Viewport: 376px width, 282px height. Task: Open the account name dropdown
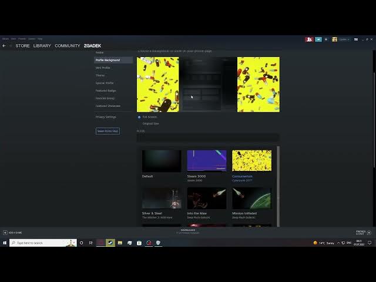click(x=344, y=39)
